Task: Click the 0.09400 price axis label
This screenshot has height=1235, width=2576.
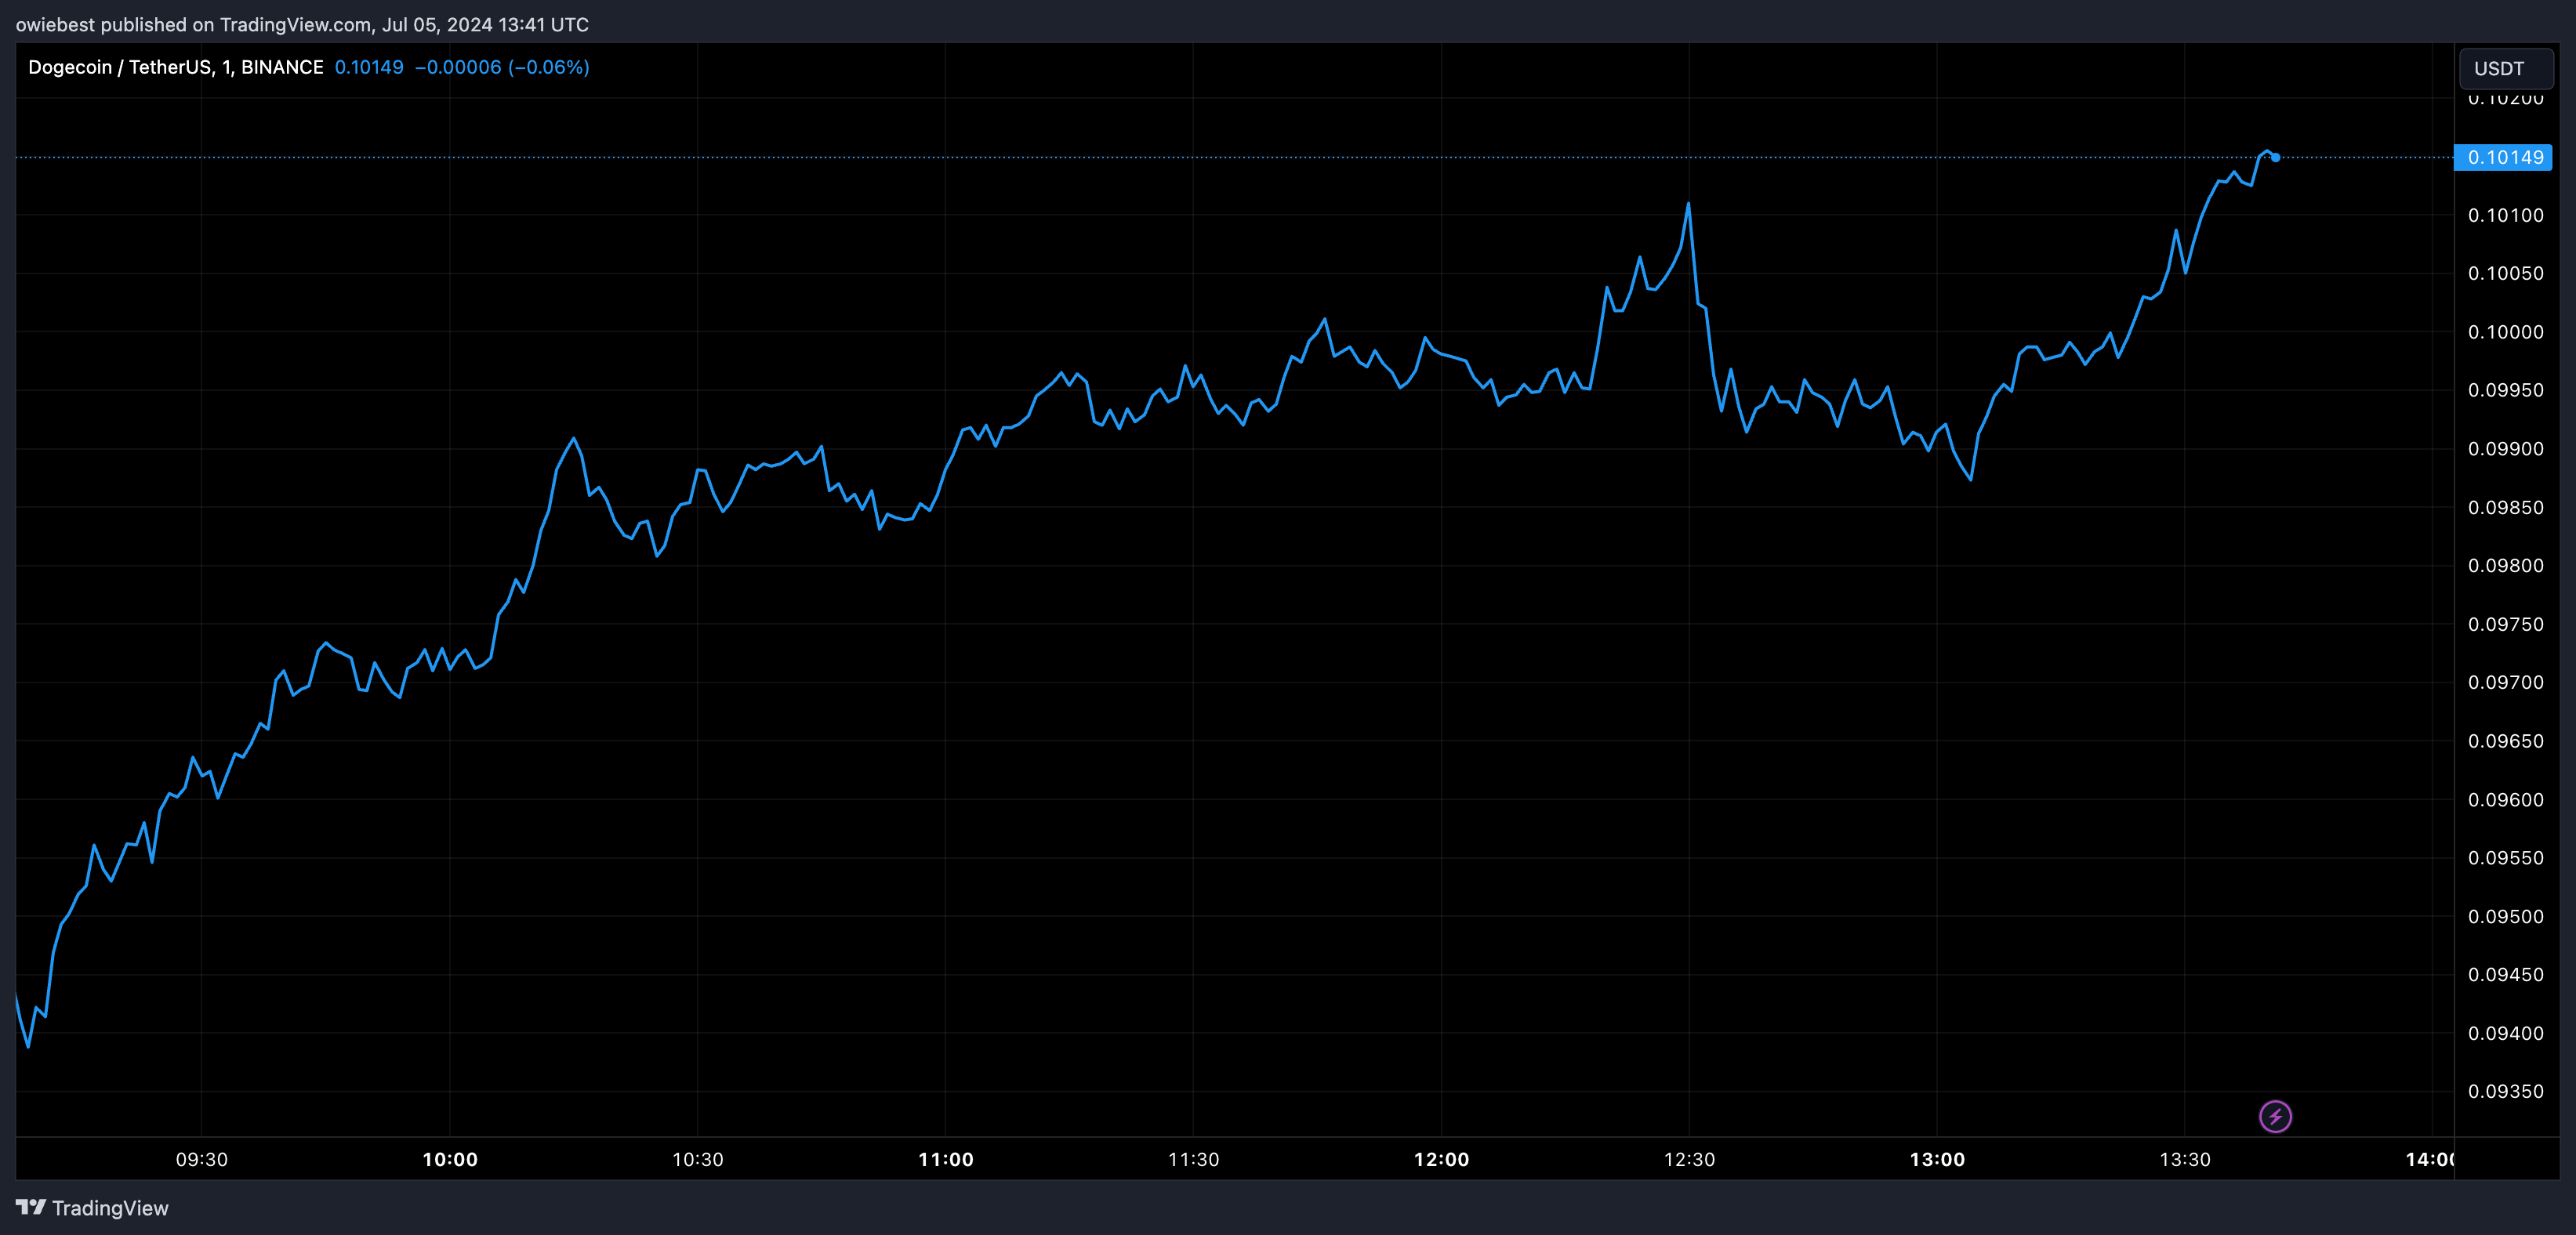Action: pyautogui.click(x=2505, y=1034)
